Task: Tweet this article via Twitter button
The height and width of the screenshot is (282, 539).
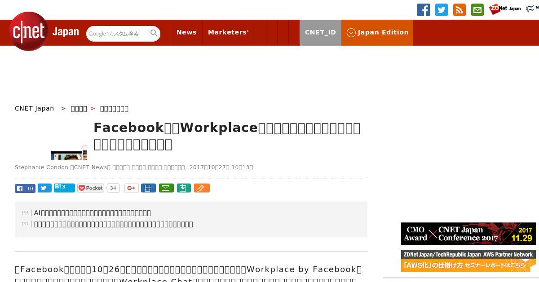Action: [x=44, y=188]
